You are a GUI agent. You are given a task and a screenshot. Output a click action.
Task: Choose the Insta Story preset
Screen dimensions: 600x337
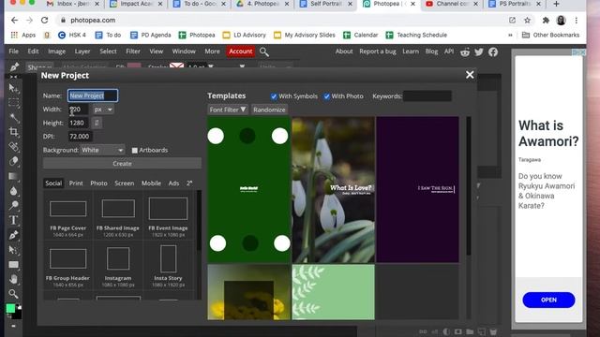click(168, 266)
